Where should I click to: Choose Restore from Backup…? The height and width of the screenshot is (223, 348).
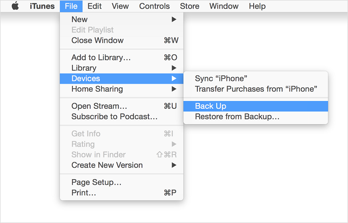[237, 117]
